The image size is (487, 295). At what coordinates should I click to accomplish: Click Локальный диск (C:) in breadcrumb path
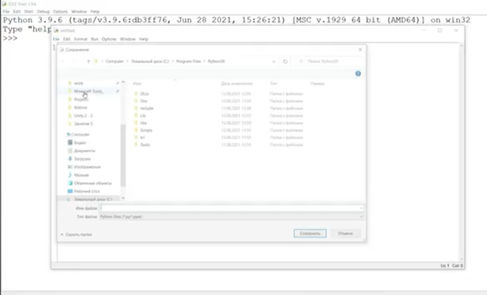[150, 61]
